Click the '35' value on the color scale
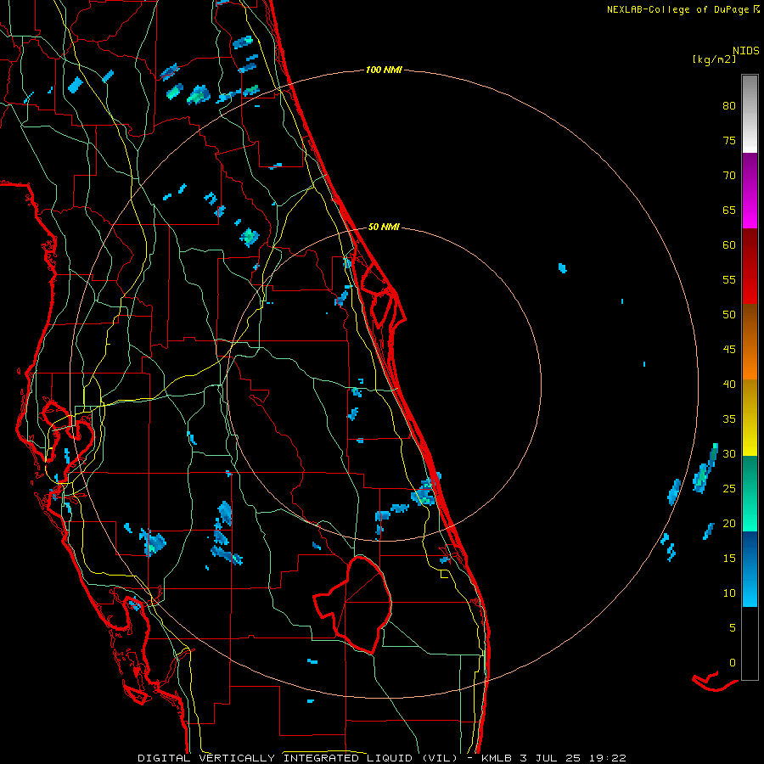Image resolution: width=764 pixels, height=764 pixels. [x=729, y=419]
